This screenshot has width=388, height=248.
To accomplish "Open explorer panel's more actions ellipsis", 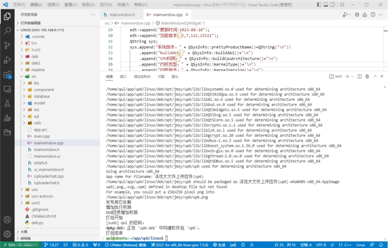I will click(94, 14).
